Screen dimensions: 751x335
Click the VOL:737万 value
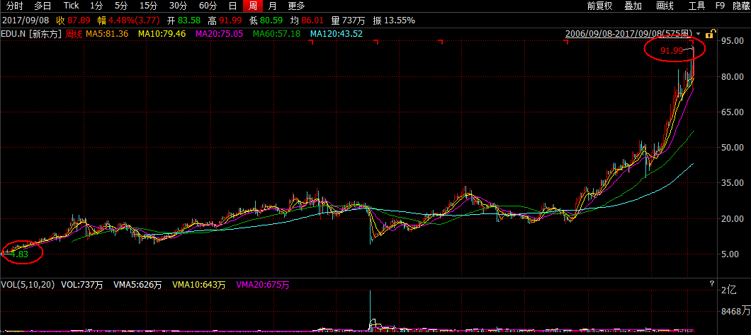click(x=82, y=285)
